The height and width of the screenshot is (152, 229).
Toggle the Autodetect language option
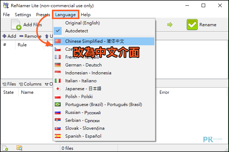pyautogui.click(x=104, y=31)
